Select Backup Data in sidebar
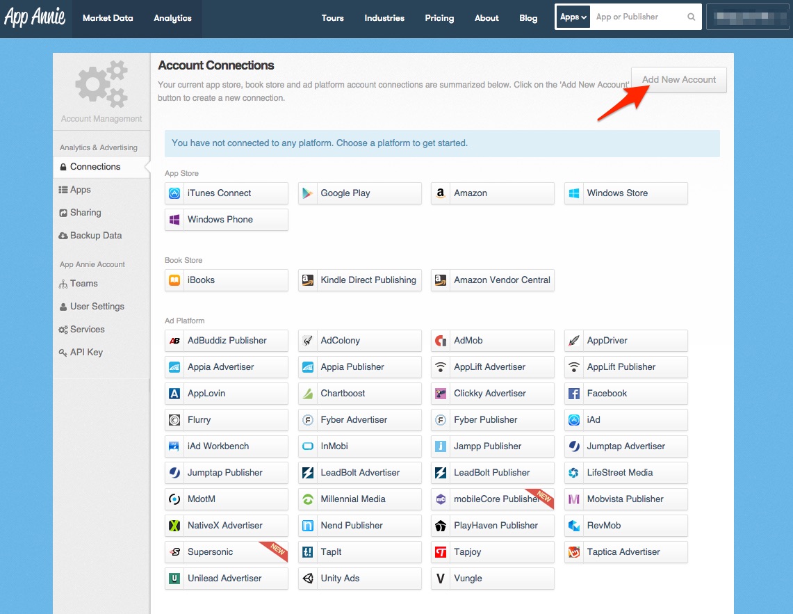Viewport: 793px width, 614px height. 95,236
